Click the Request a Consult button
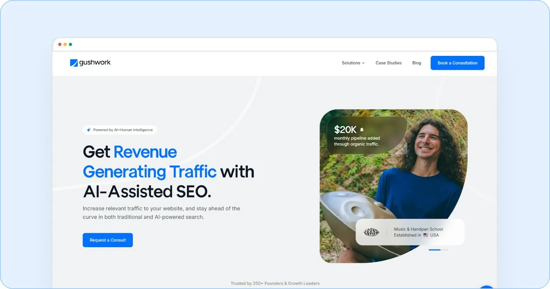Image resolution: width=550 pixels, height=289 pixels. coord(108,240)
